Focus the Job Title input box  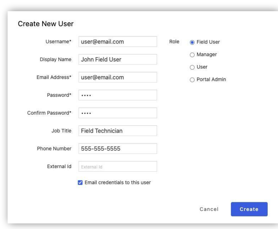tap(117, 131)
